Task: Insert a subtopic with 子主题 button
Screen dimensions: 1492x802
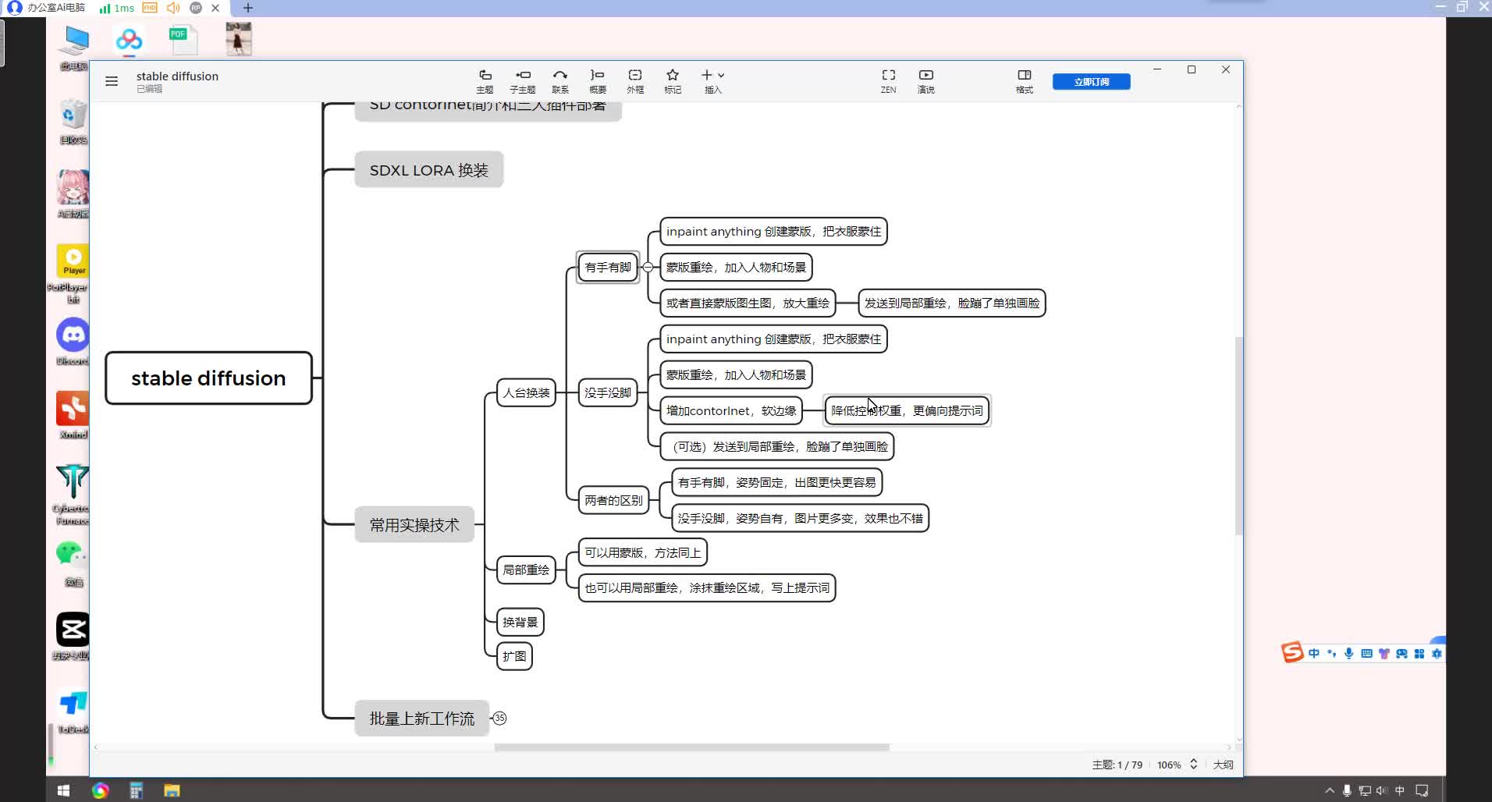Action: [x=522, y=81]
